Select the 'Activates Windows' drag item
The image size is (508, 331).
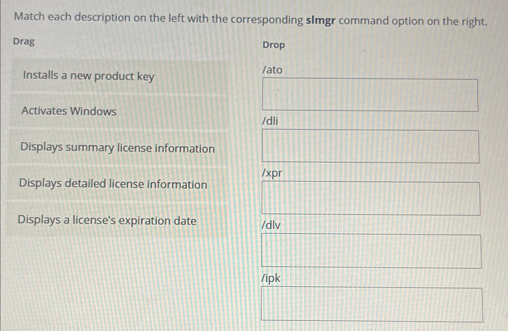click(x=69, y=112)
